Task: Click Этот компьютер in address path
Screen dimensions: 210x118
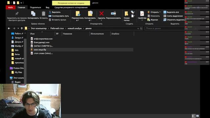Action: point(39,29)
